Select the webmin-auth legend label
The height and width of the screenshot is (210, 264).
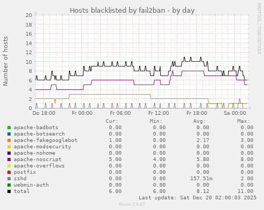point(31,185)
